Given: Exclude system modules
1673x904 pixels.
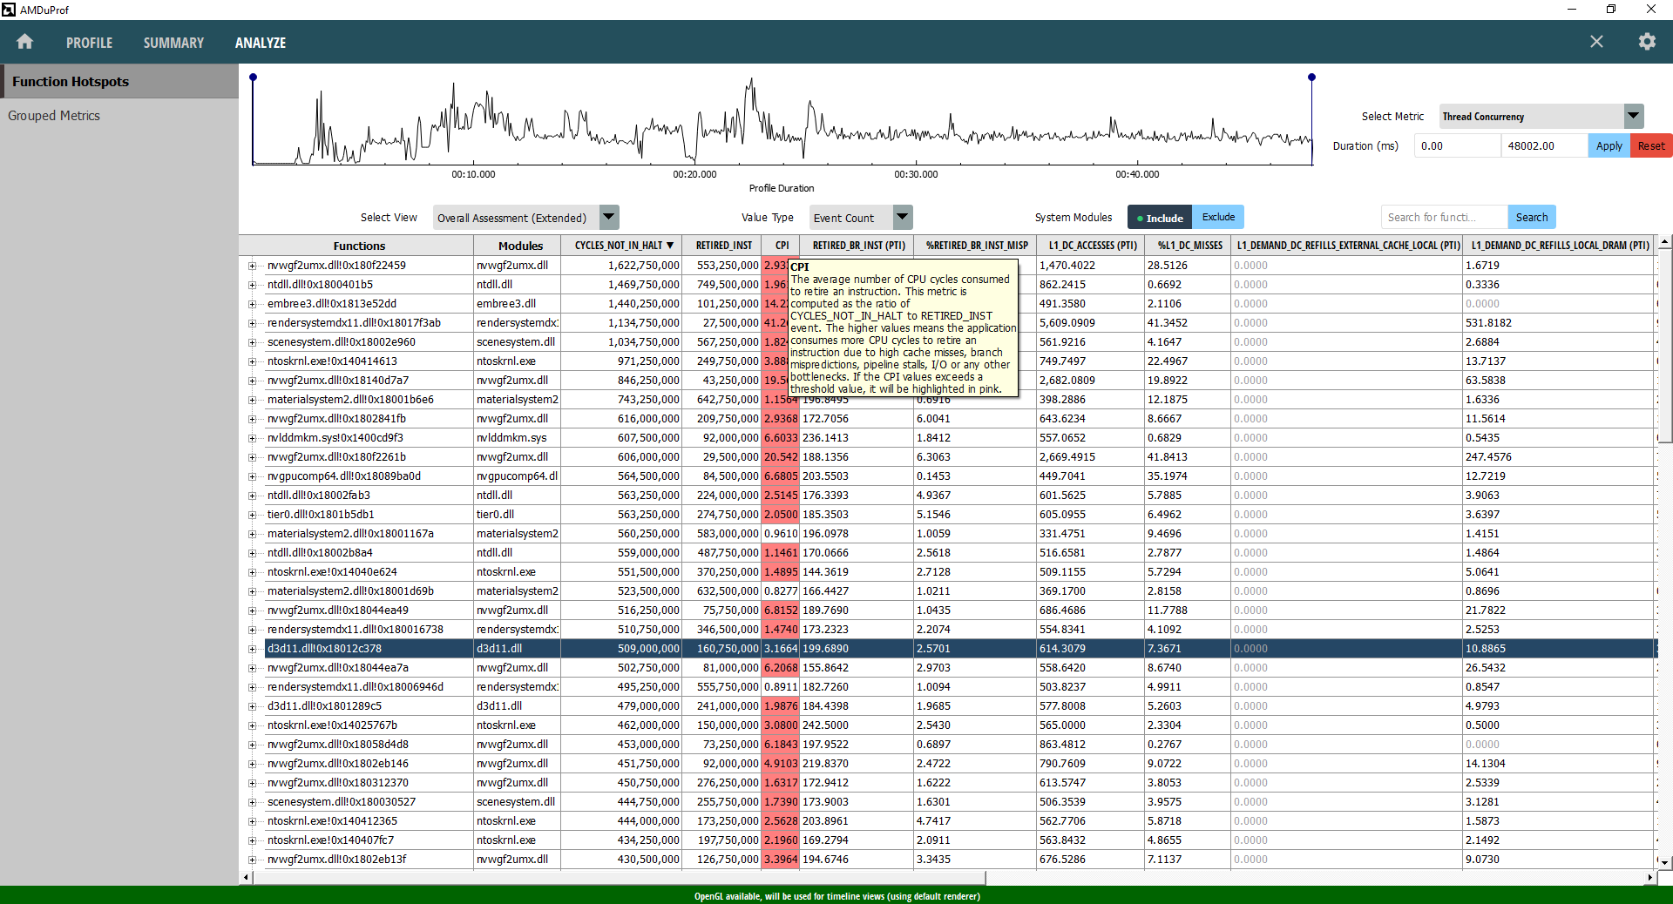Looking at the screenshot, I should coord(1218,217).
